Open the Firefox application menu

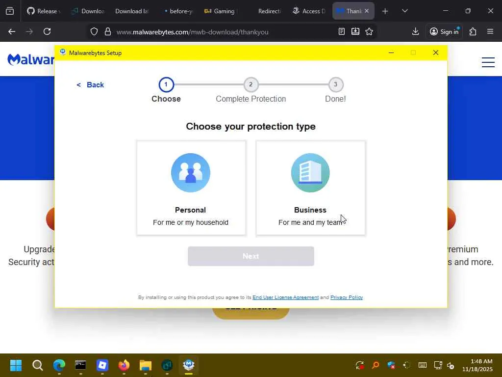[490, 31]
